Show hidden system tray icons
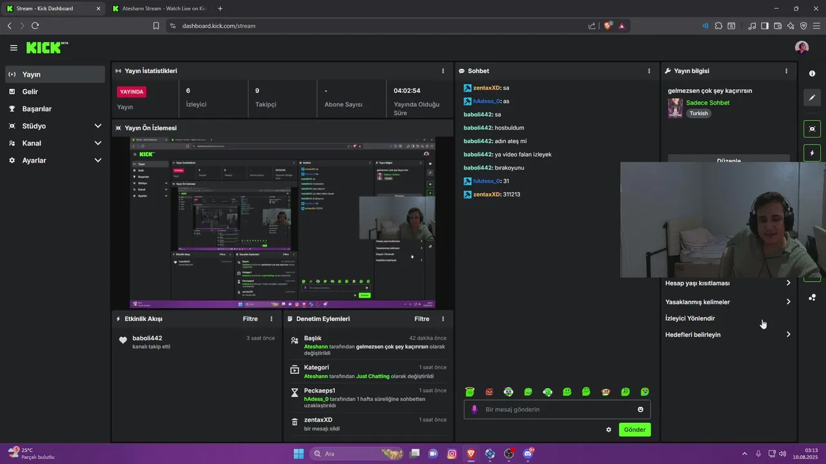 point(744,454)
